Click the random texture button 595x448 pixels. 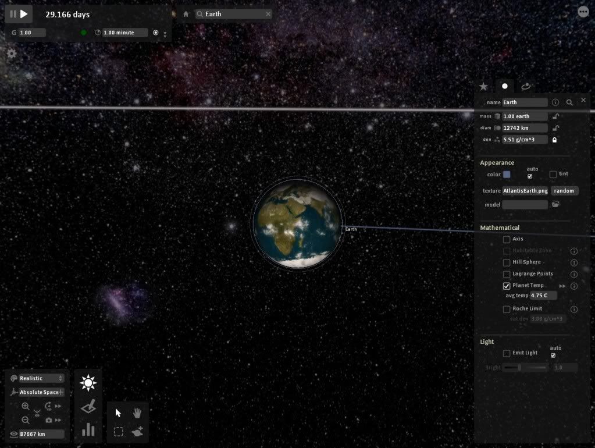pyautogui.click(x=565, y=191)
